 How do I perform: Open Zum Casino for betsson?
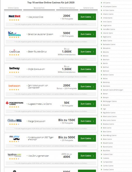click(87, 86)
